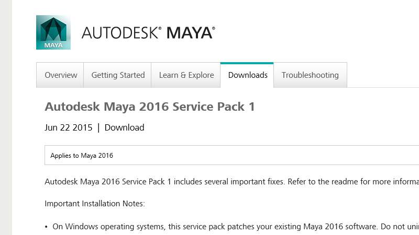Select the Downloads tab

248,75
